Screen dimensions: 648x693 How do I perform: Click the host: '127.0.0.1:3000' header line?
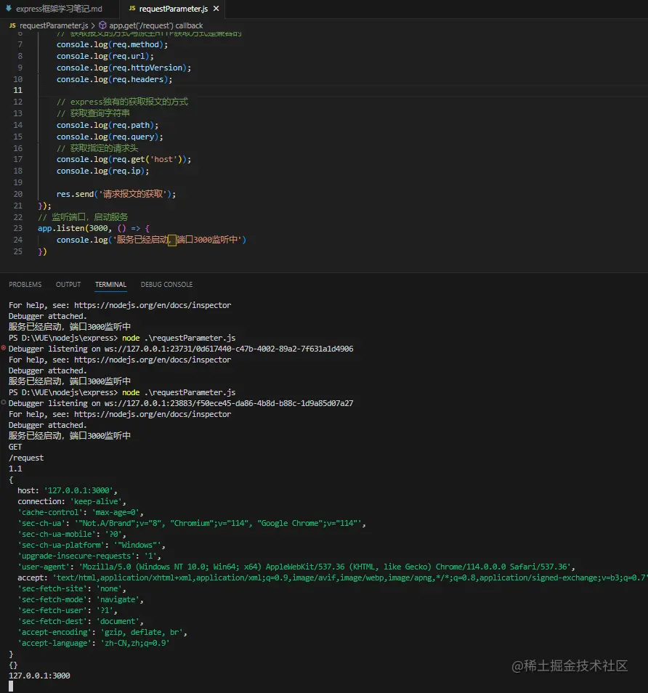click(x=67, y=490)
